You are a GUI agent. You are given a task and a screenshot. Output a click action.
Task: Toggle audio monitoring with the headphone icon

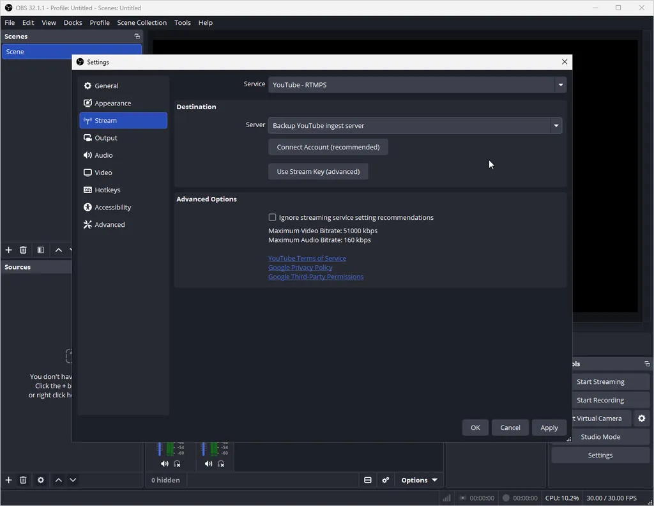pos(177,464)
